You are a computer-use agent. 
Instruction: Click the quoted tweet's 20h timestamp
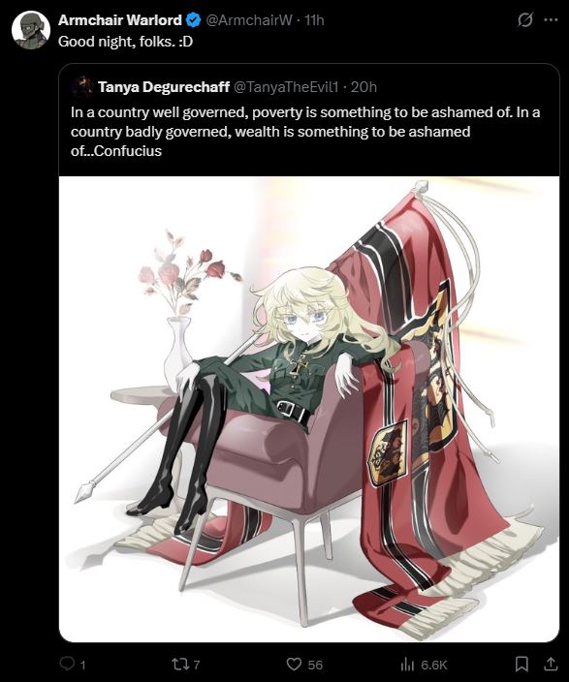tap(364, 87)
